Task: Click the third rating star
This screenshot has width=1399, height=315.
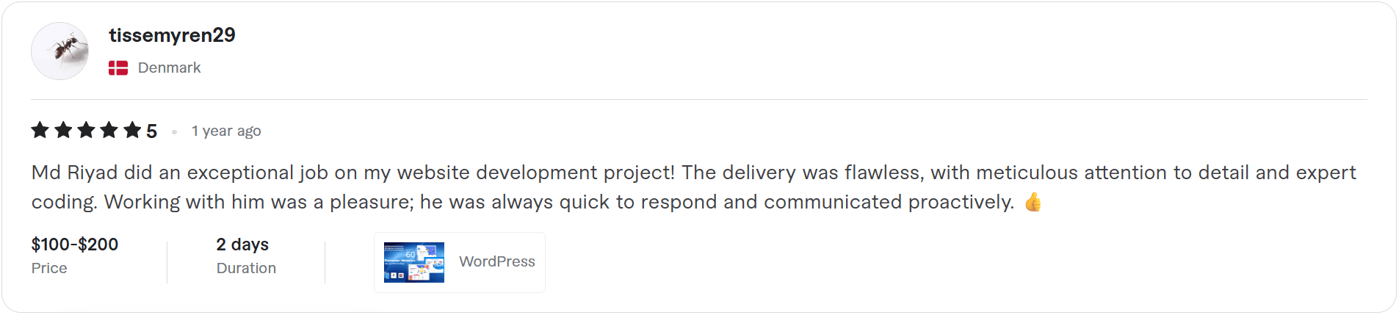Action: pos(86,131)
